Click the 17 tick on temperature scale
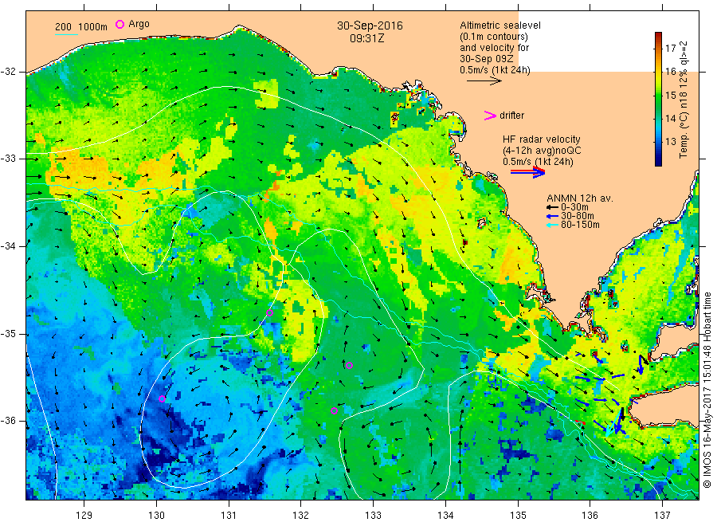Screen dimensions: 717x526 tap(670, 48)
